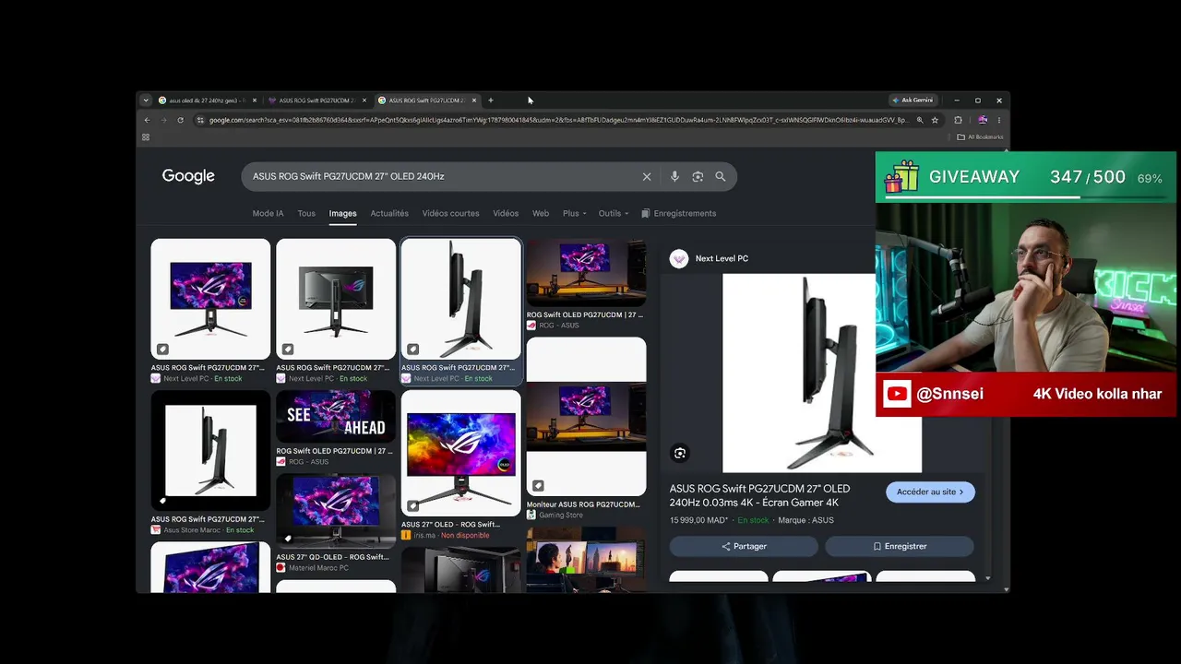Click the "ROG - ASUS" source under desk setup image
The image size is (1181, 664).
coord(559,326)
